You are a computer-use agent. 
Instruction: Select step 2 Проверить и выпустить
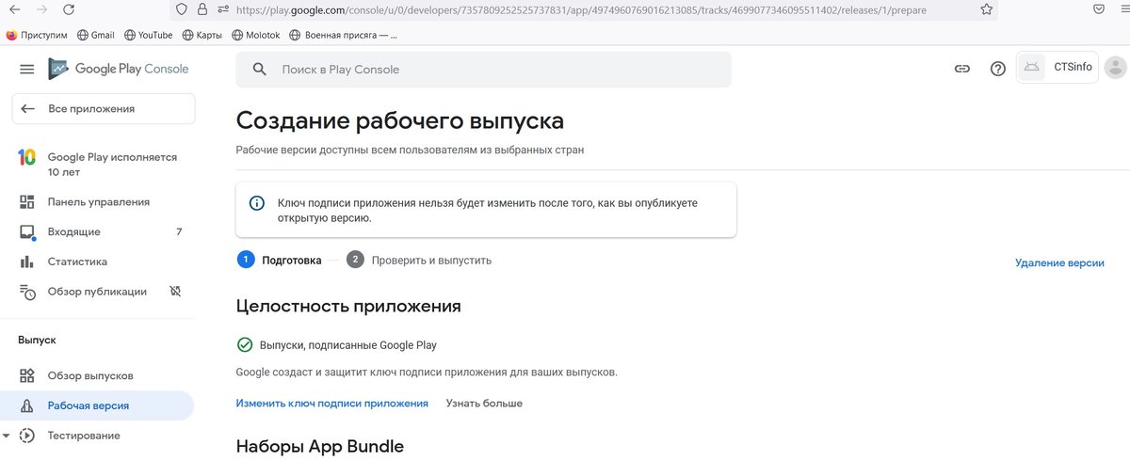tap(419, 260)
